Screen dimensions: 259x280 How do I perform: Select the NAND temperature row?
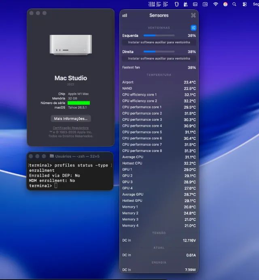(159, 88)
